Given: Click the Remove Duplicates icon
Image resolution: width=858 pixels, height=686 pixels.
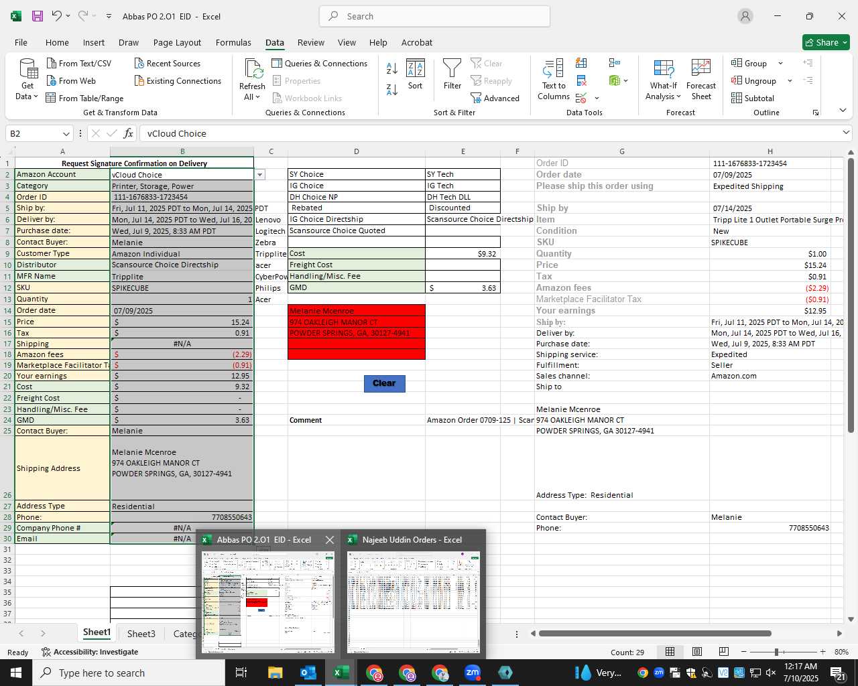Looking at the screenshot, I should [x=581, y=80].
